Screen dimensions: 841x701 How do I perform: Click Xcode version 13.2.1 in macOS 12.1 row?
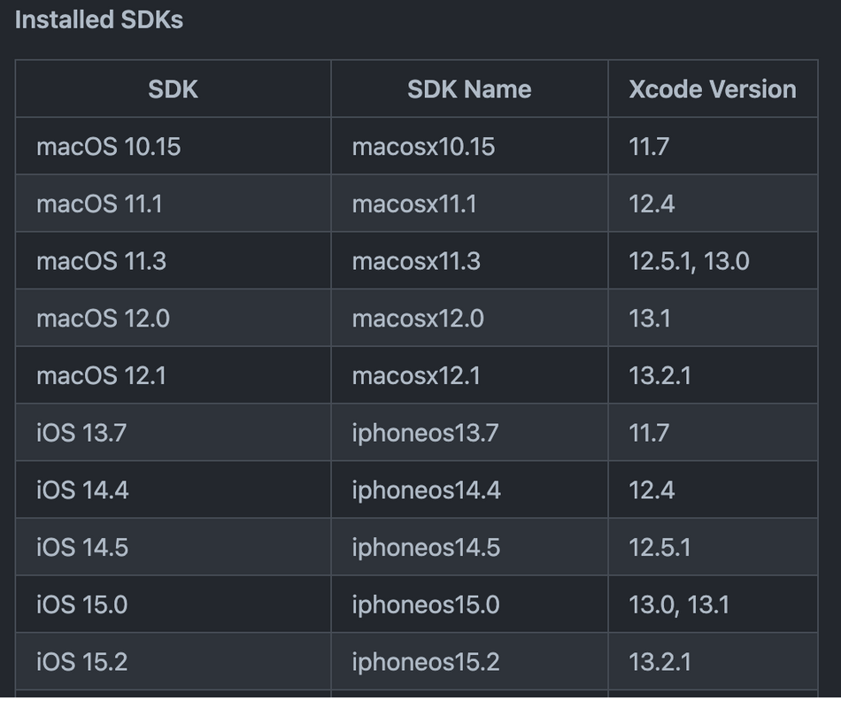713,375
